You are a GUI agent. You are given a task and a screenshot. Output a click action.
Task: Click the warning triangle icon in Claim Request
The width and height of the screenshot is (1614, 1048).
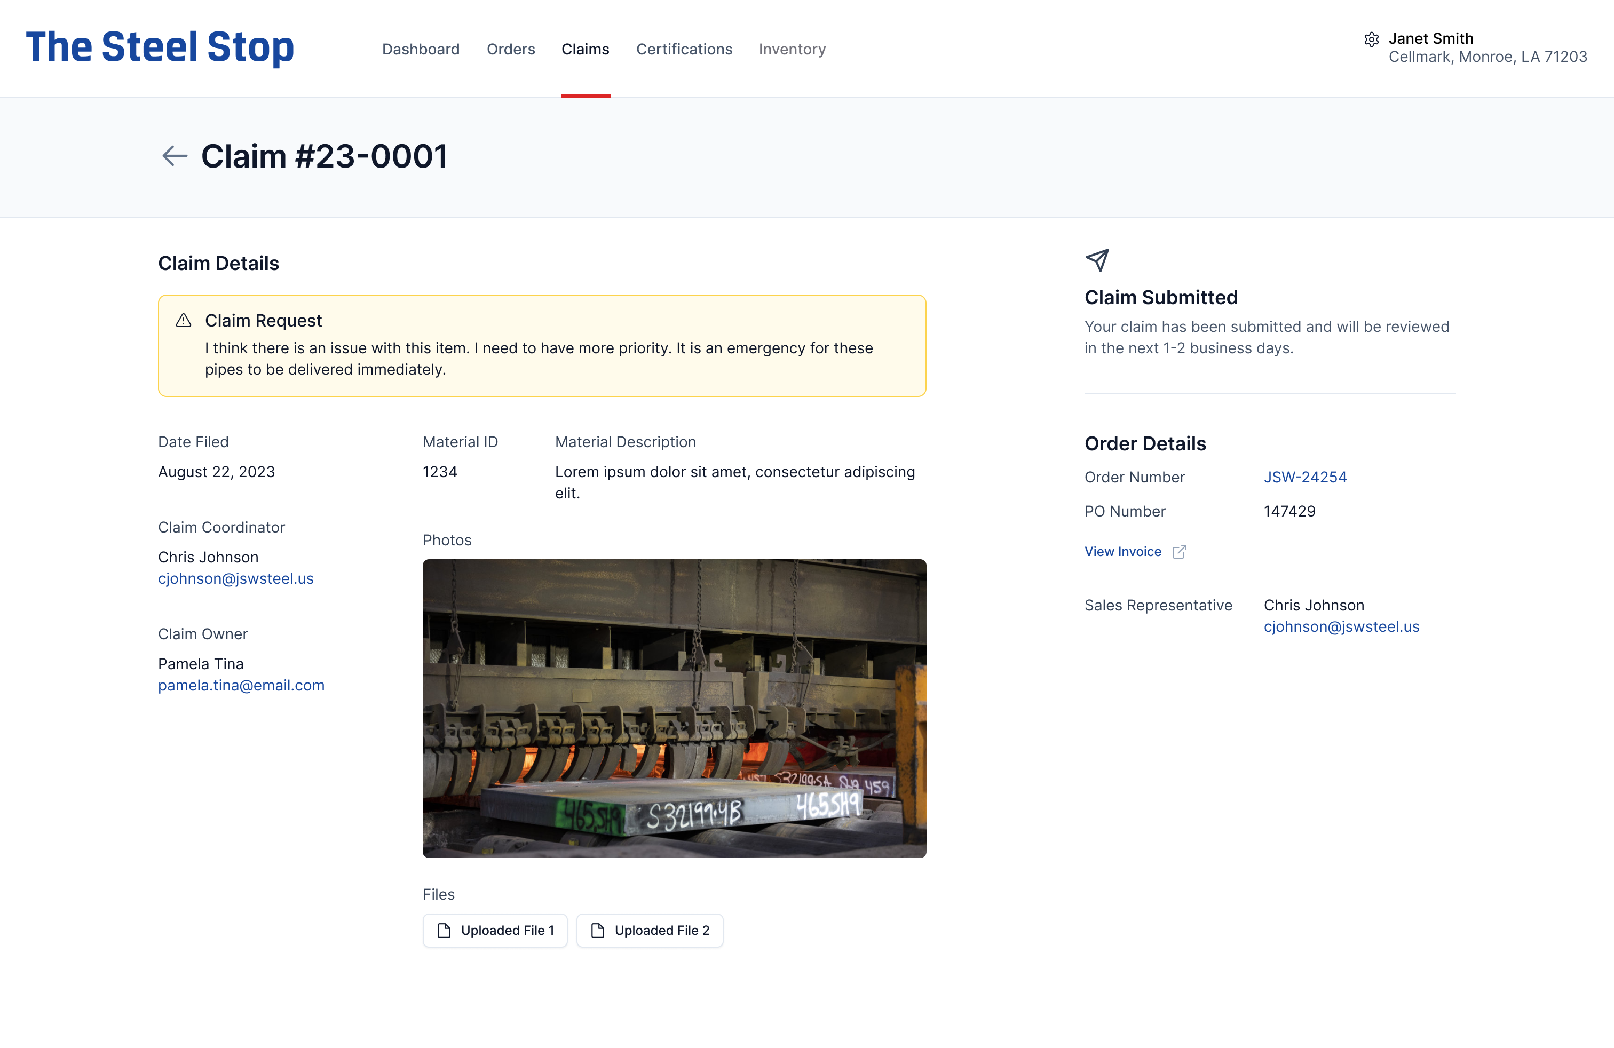(183, 321)
